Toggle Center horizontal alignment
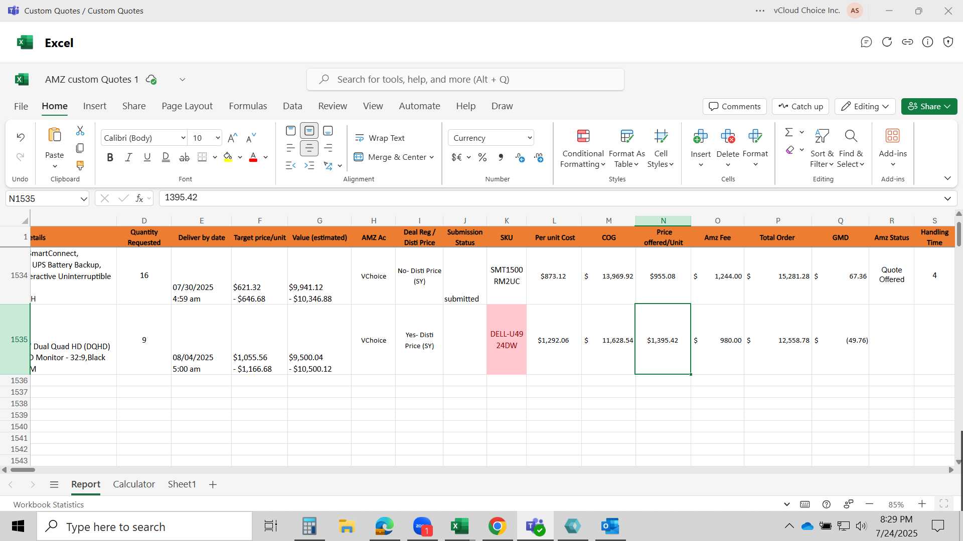The width and height of the screenshot is (963, 541). click(x=309, y=148)
